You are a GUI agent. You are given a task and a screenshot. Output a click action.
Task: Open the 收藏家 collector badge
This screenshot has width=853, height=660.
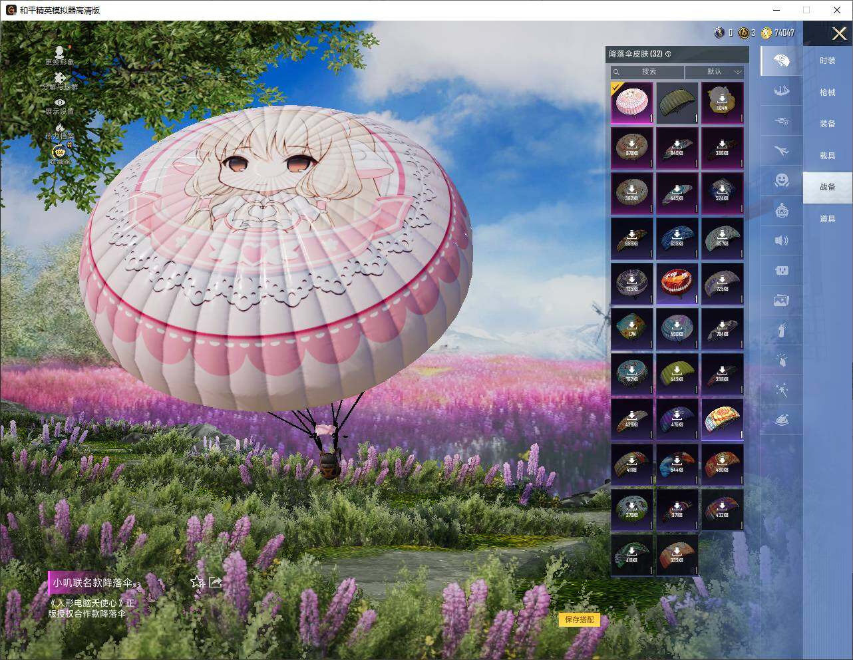[59, 155]
